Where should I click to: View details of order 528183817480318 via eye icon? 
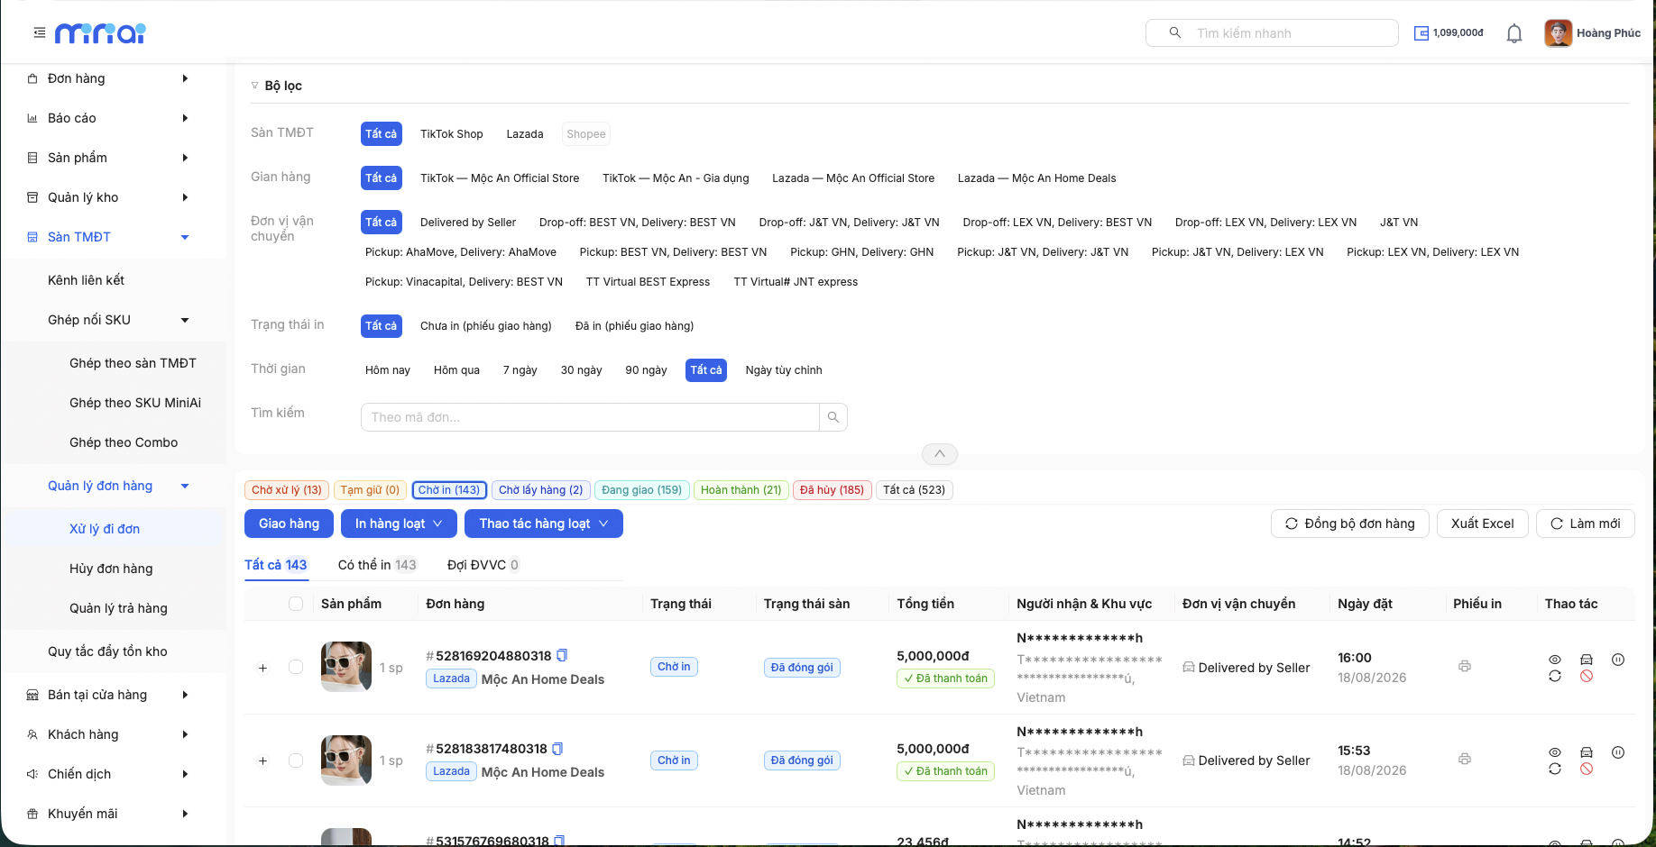pyautogui.click(x=1555, y=752)
